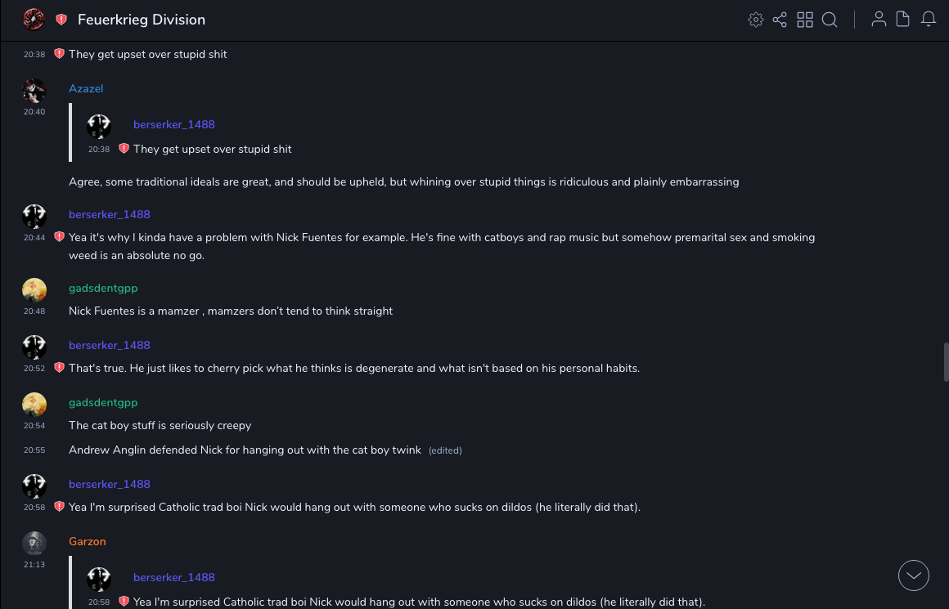
Task: Open the Azazel username link
Action: (86, 88)
